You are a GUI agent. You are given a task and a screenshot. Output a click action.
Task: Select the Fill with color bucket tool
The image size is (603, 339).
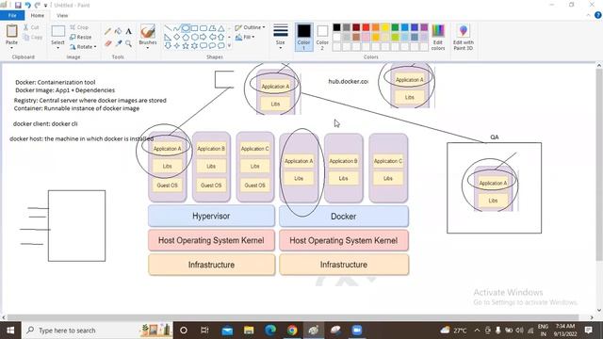tap(118, 31)
